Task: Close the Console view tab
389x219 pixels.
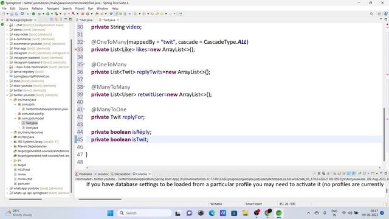Action: click(150, 174)
